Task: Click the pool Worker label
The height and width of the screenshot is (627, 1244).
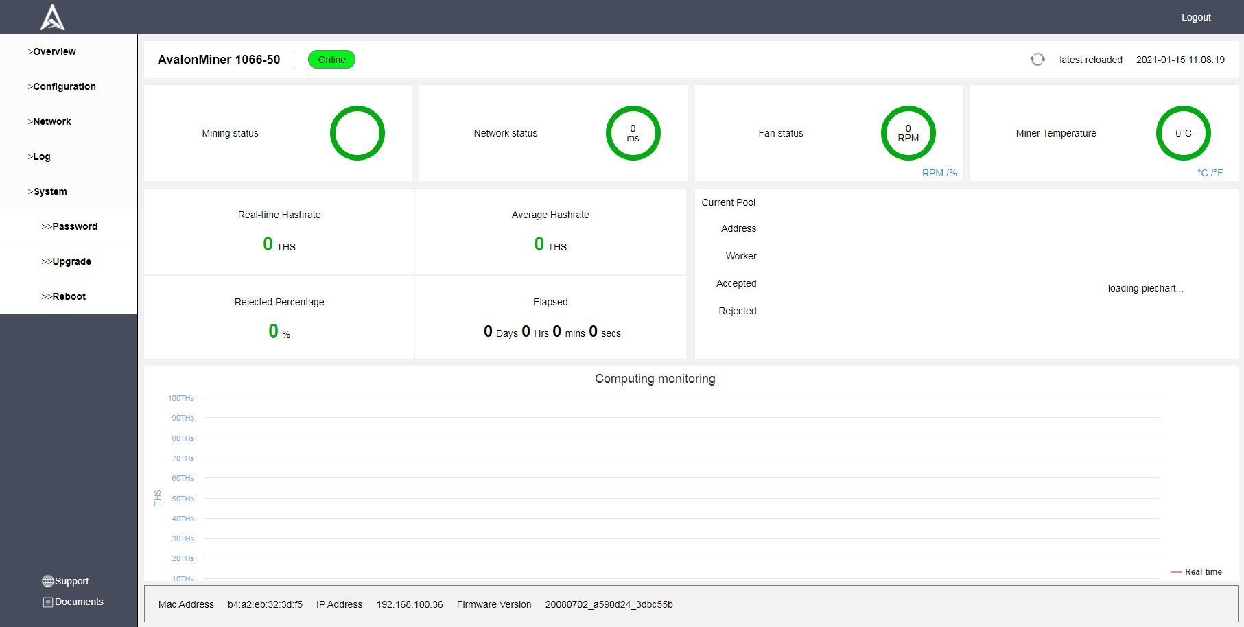Action: (x=741, y=256)
